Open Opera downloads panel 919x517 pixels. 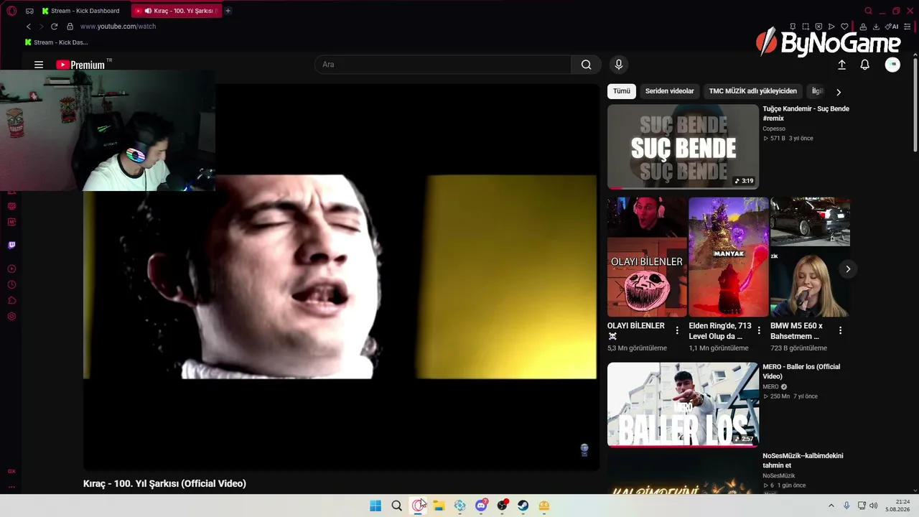pyautogui.click(x=877, y=27)
